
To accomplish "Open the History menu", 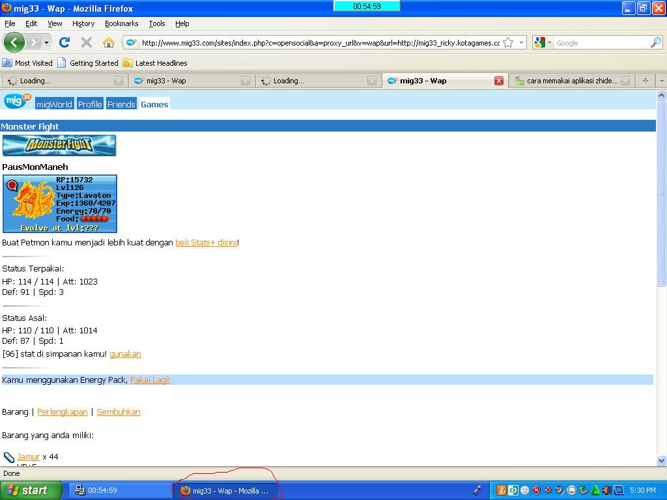I will pos(83,23).
